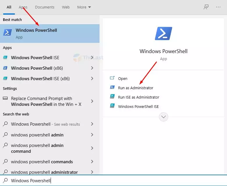Switch to the Apps tab
Viewport: 227px width, 186px height.
pyautogui.click(x=23, y=7)
